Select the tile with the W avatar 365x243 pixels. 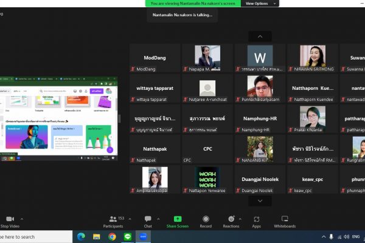[x=260, y=58]
